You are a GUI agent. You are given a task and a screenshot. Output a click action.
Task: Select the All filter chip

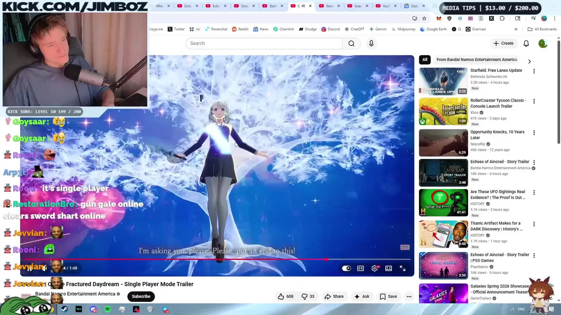click(x=425, y=59)
